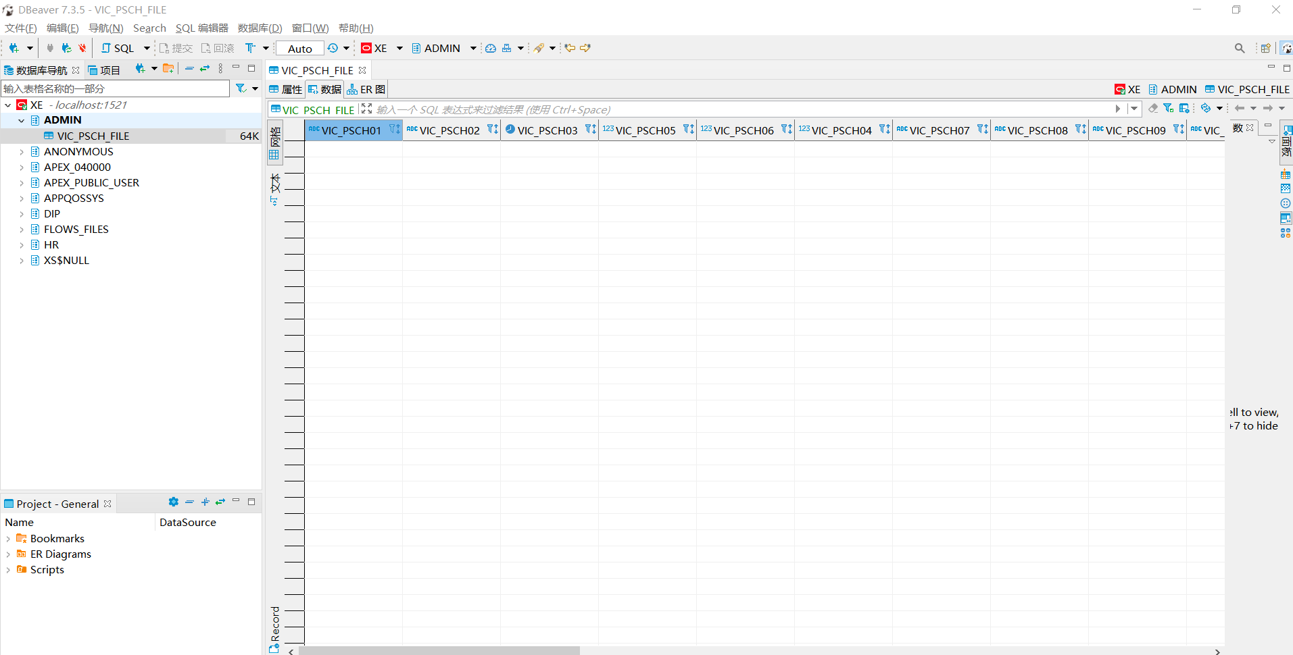Expand the HR schema node
Screen dimensions: 1293x655
coord(22,245)
